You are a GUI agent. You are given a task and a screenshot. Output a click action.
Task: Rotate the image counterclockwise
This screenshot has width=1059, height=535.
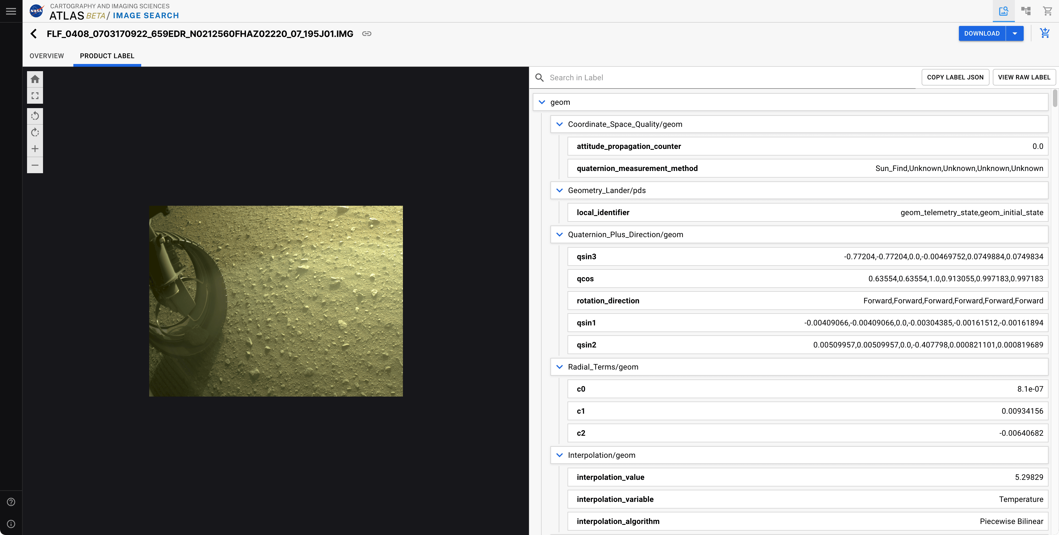35,116
